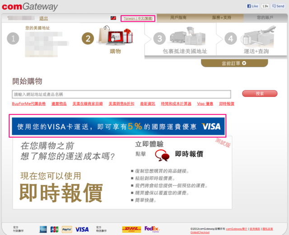
Task: Click the 退出 logout link
Action: tap(44, 18)
